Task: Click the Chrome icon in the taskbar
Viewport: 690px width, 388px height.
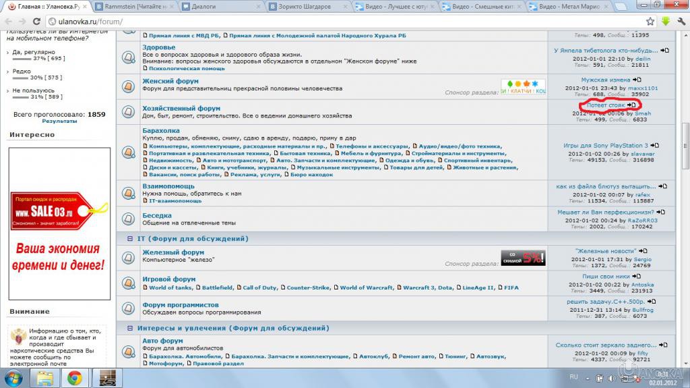Action: (x=74, y=379)
